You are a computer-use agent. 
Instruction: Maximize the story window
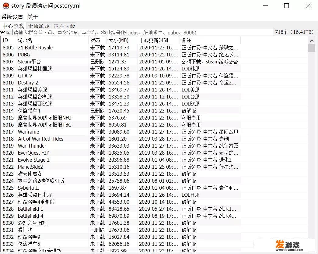coord(286,6)
